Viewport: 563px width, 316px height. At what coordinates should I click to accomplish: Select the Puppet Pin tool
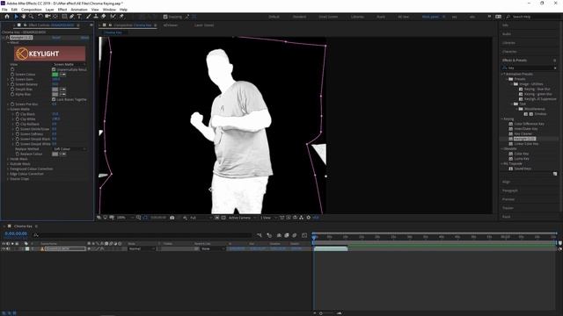[x=121, y=17]
